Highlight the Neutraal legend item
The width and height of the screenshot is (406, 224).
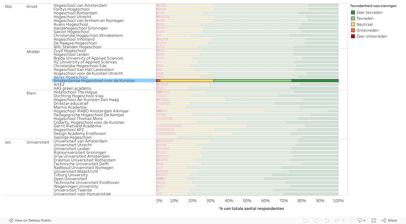click(365, 24)
